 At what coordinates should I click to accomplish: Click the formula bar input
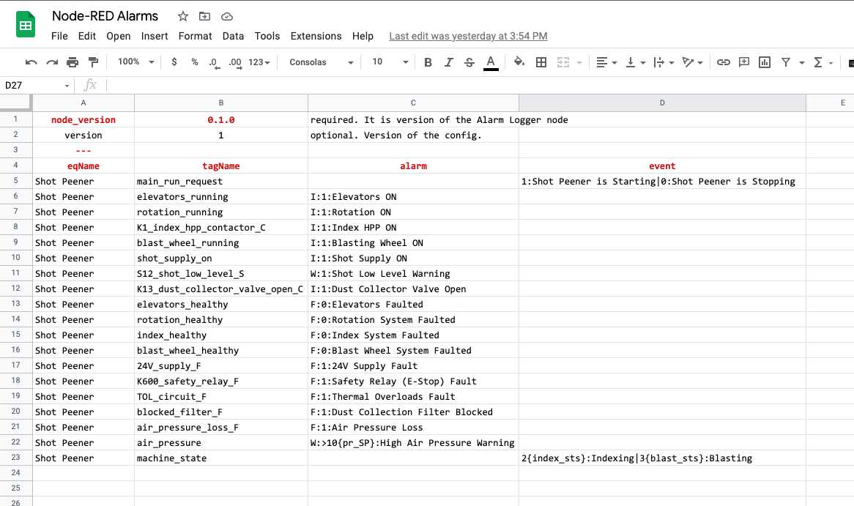(x=479, y=86)
